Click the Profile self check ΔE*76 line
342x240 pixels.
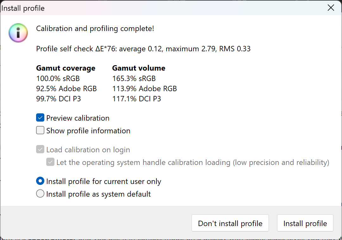point(143,49)
